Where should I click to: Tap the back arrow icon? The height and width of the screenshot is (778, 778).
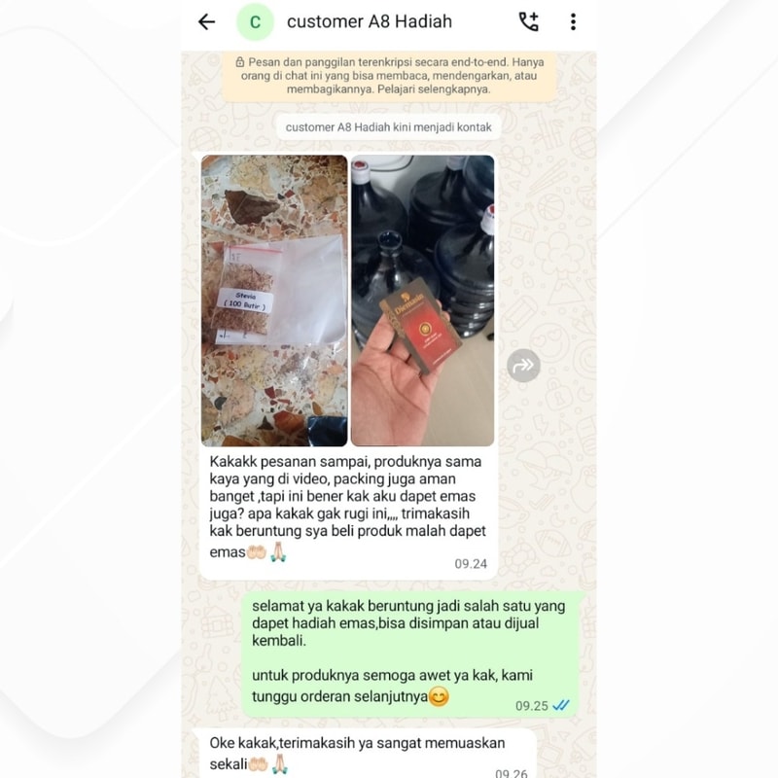[x=206, y=21]
